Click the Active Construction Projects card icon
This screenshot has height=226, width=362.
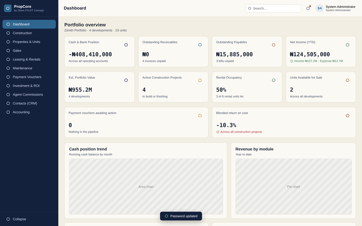200,80
